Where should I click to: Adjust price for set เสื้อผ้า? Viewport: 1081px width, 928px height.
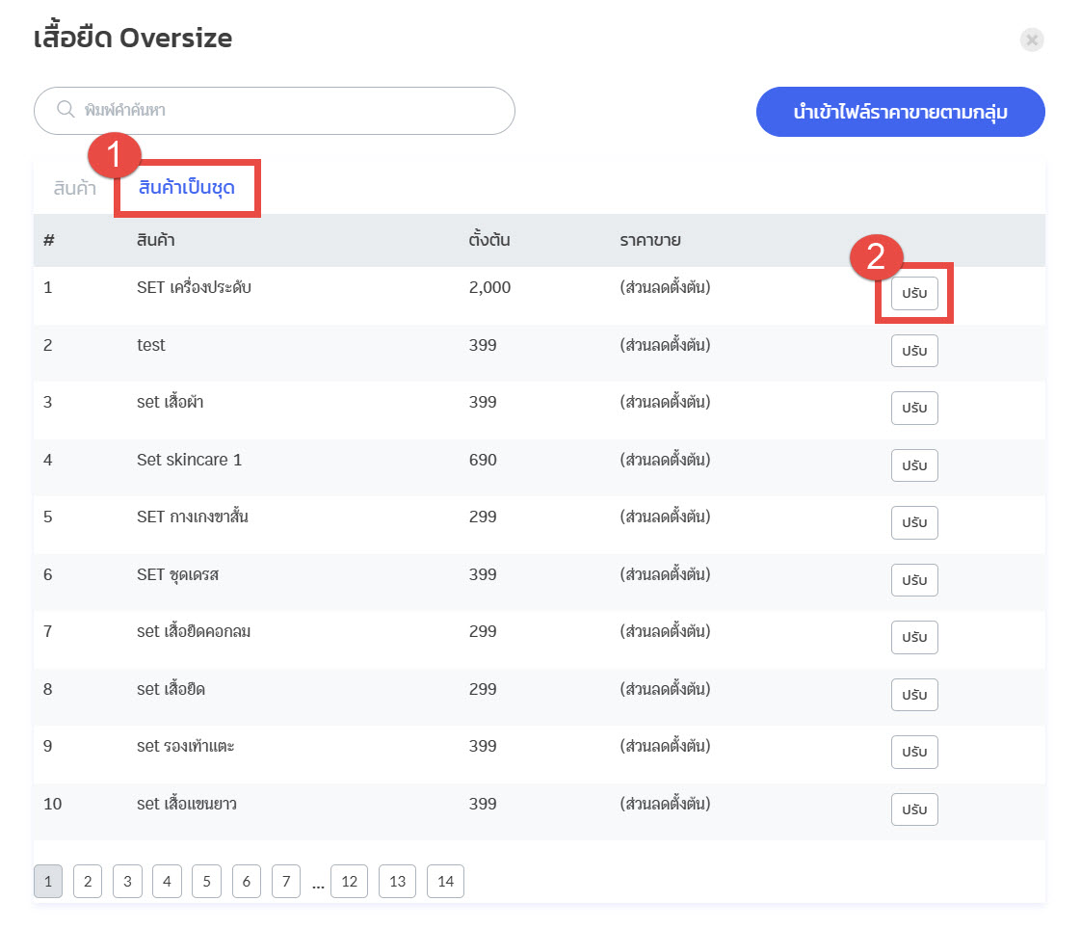point(913,408)
